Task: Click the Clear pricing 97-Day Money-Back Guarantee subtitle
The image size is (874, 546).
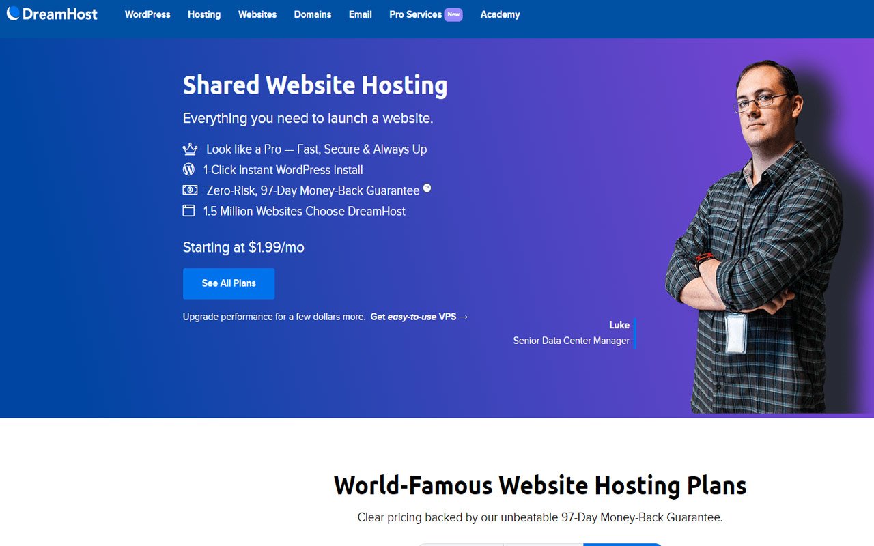Action: (540, 517)
